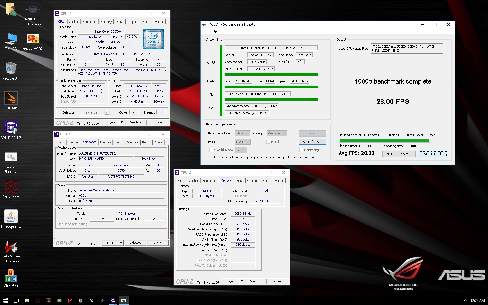Image resolution: width=488 pixels, height=305 pixels.
Task: Expand Tools arrow in CPU tab window
Action: click(x=122, y=122)
